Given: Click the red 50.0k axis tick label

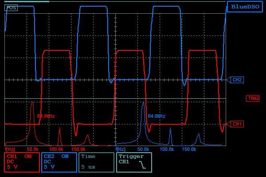Looking at the screenshot, I should coord(32,150).
